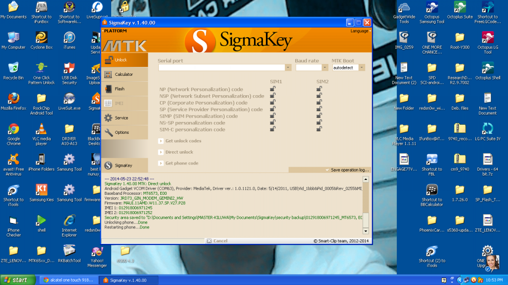508x285 pixels.
Task: Click the SigmaKey sidebar logo button
Action: point(124,166)
